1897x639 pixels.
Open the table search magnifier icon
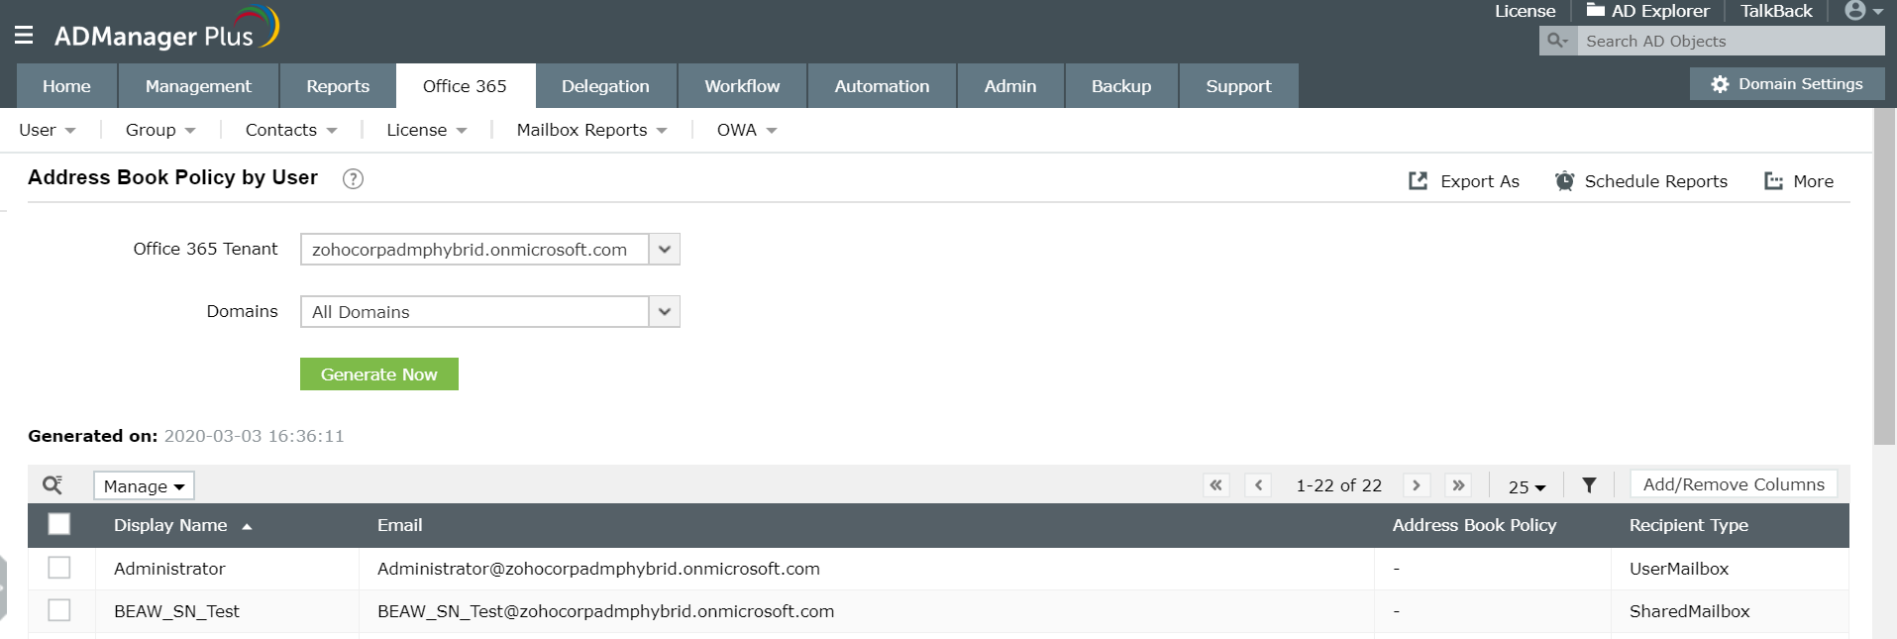click(x=53, y=484)
